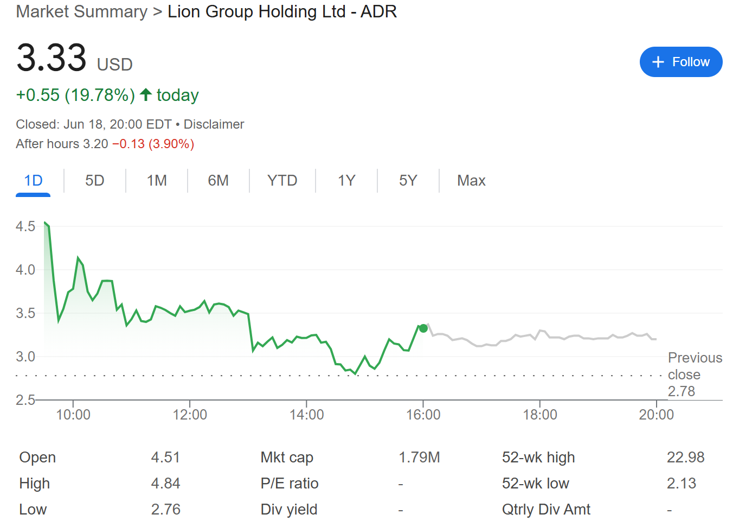This screenshot has width=739, height=527.
Task: Select the 1D time range tab
Action: 33,181
